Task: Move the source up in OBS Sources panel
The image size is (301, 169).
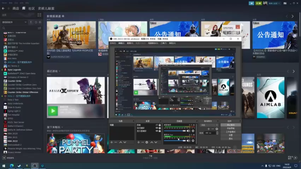Action: click(152, 142)
